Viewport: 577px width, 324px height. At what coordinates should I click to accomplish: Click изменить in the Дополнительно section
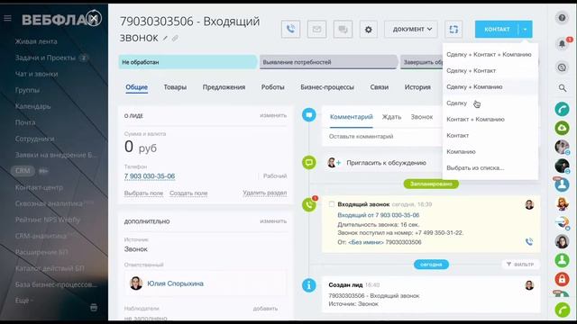tap(273, 221)
